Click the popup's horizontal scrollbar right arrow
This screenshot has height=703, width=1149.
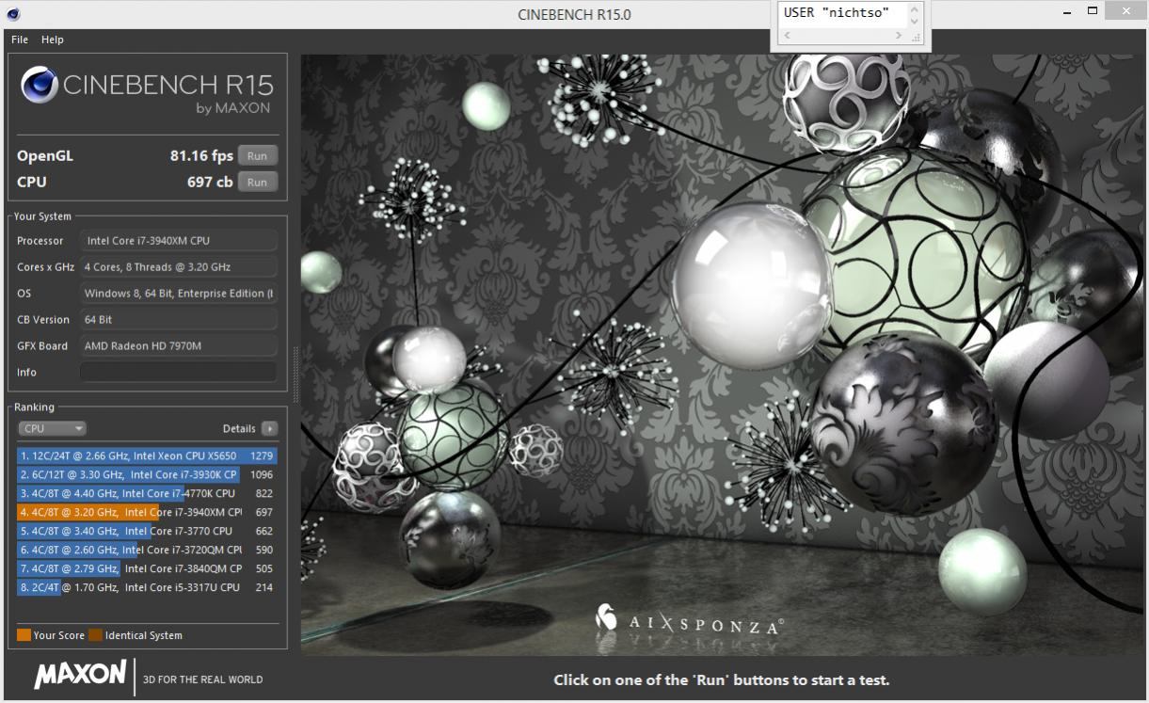[899, 35]
